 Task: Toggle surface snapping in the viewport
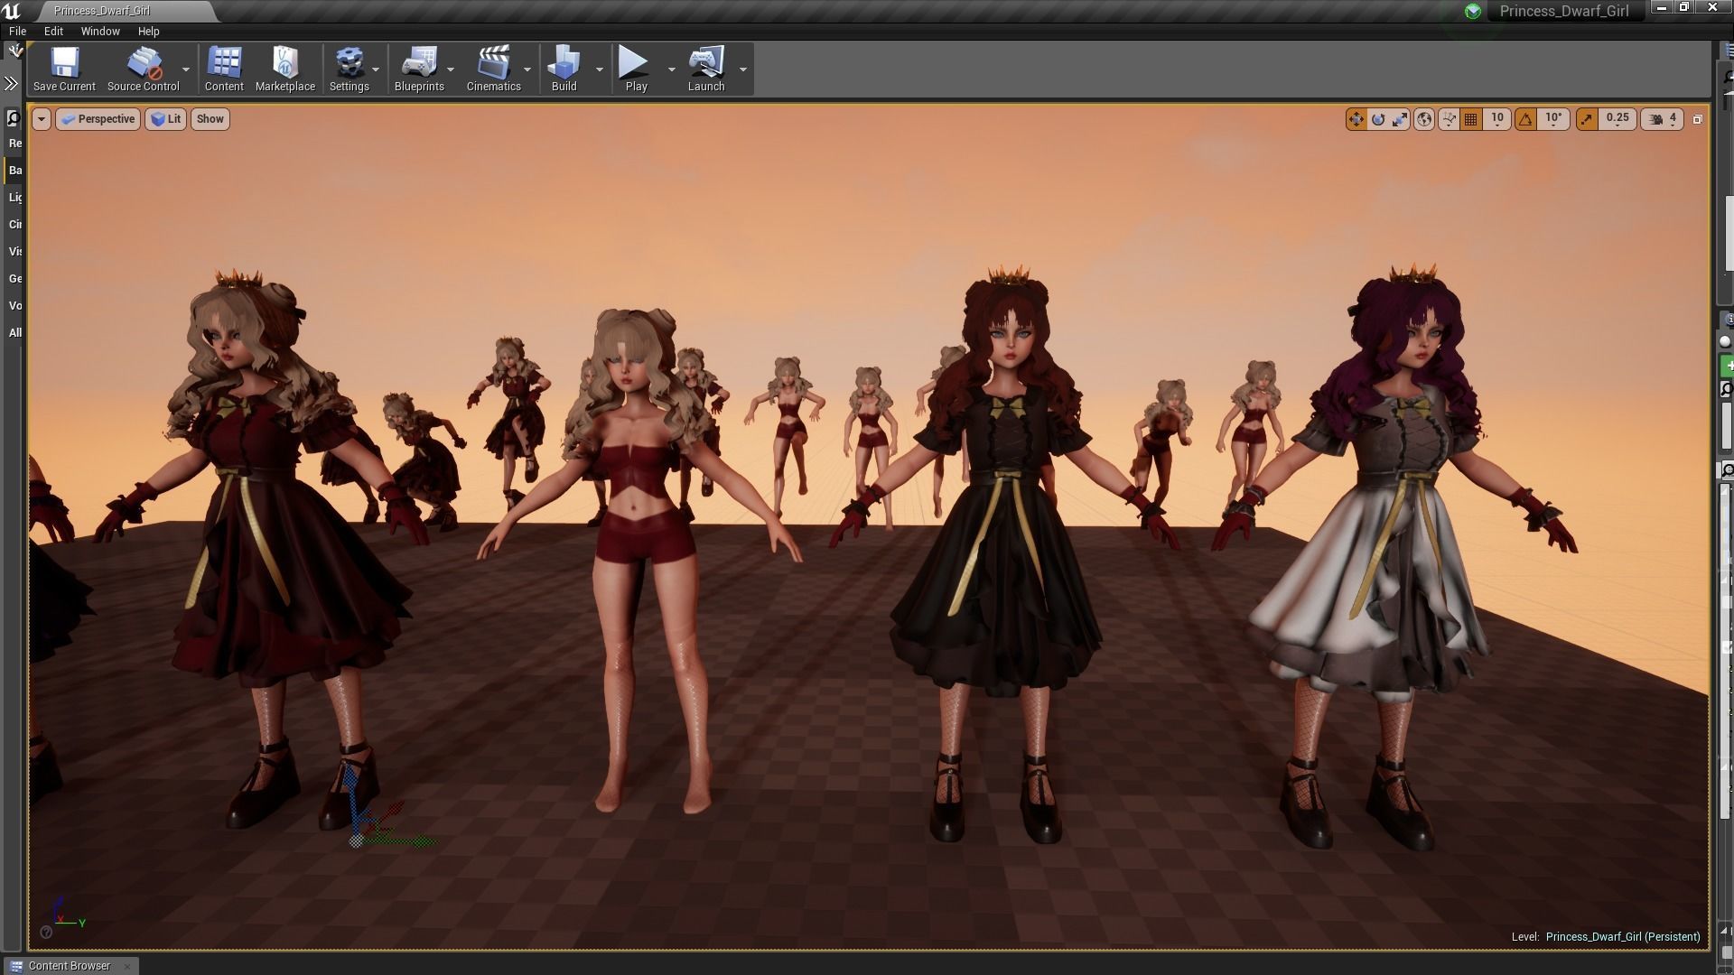(1449, 118)
